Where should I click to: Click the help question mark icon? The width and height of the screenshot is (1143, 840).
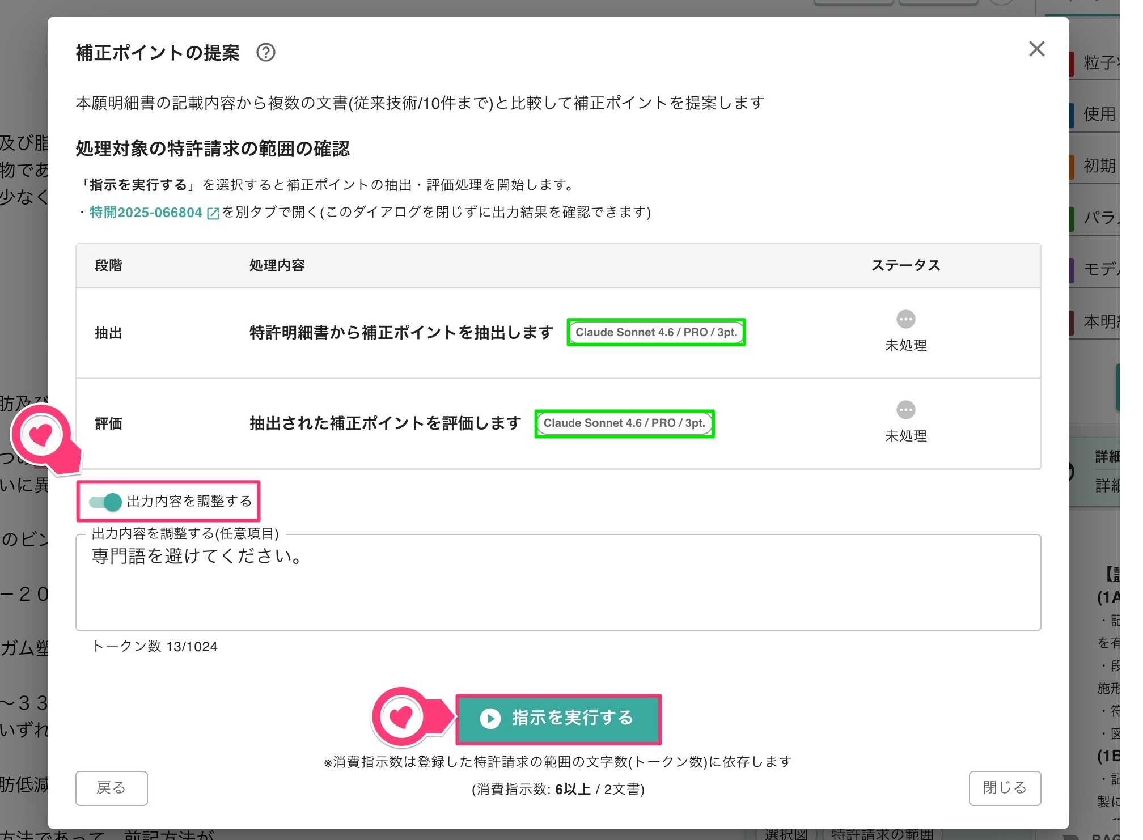pos(266,53)
